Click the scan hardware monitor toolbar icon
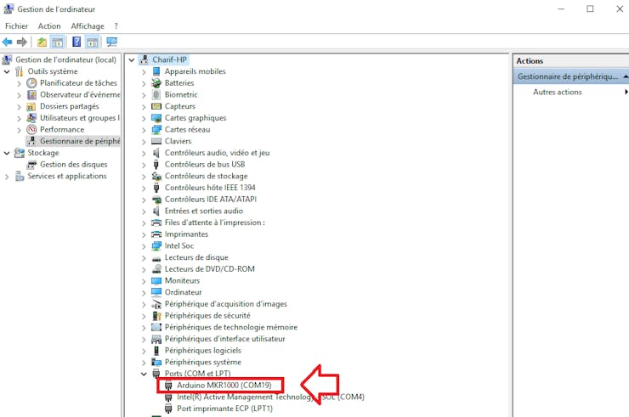Image resolution: width=629 pixels, height=417 pixels. pyautogui.click(x=112, y=42)
